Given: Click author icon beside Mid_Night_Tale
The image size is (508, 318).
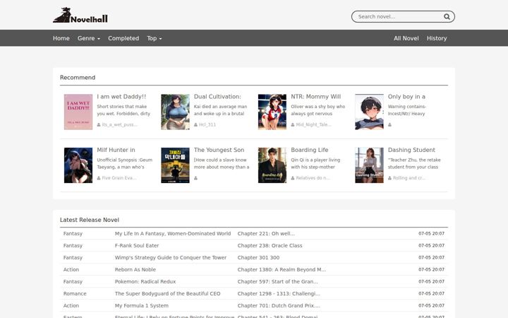Looking at the screenshot, I should [x=293, y=124].
